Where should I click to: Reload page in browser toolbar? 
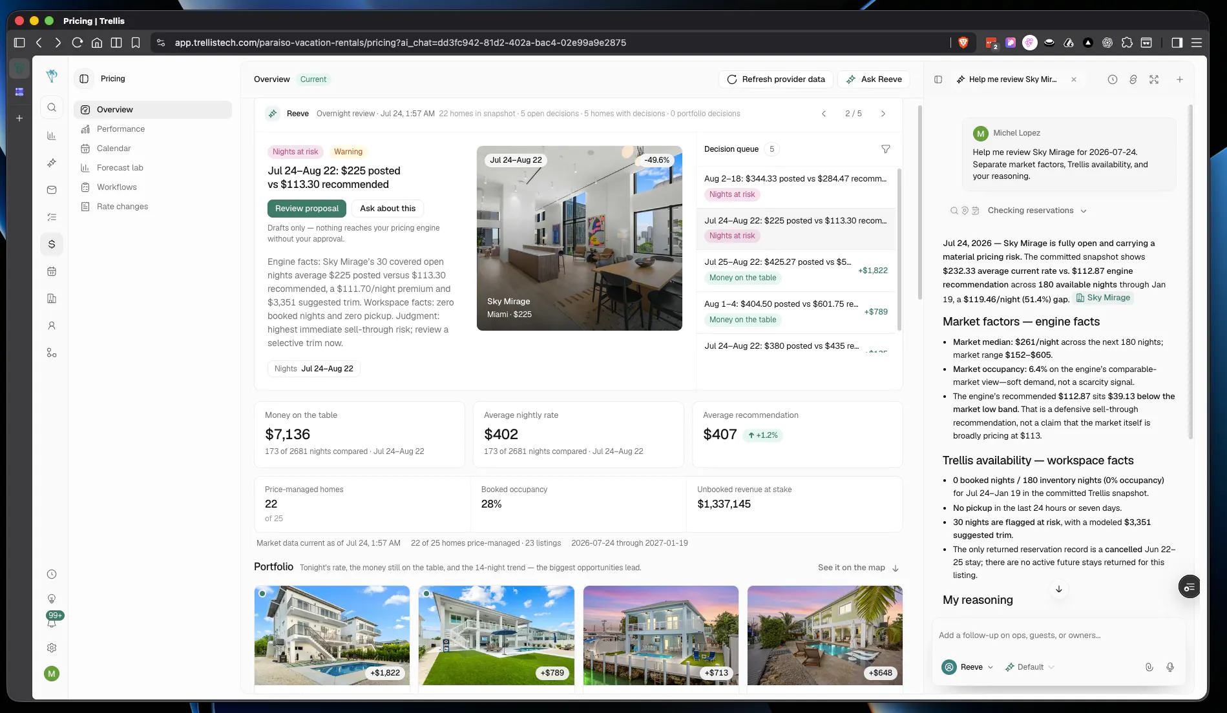pyautogui.click(x=78, y=43)
